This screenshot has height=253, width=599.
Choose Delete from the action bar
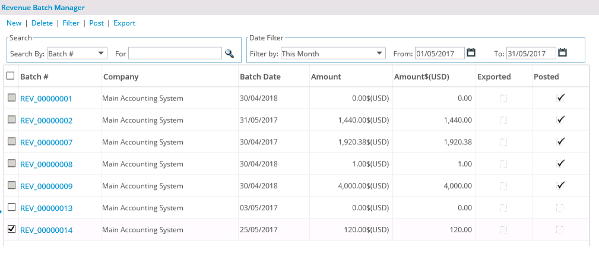42,23
